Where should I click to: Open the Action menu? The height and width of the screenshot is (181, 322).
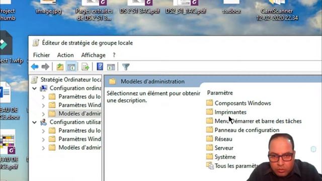coord(65,55)
